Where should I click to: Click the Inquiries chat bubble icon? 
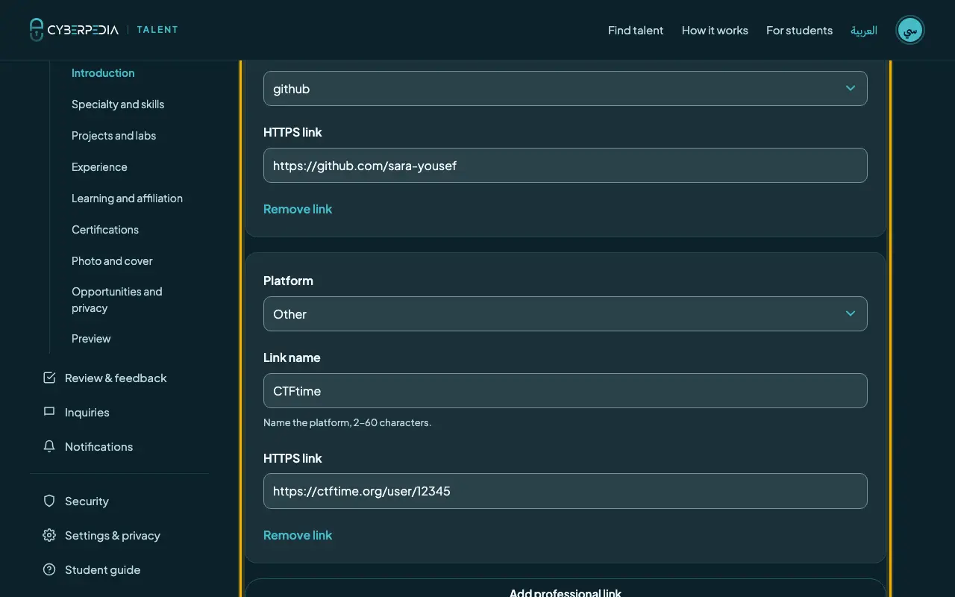(x=49, y=412)
